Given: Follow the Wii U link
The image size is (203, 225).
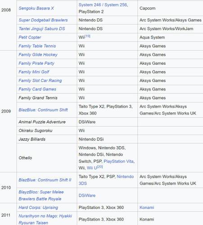Looking at the screenshot, I should (x=92, y=168).
